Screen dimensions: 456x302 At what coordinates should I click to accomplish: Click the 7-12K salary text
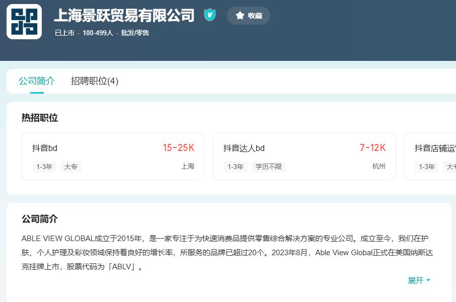tap(372, 148)
